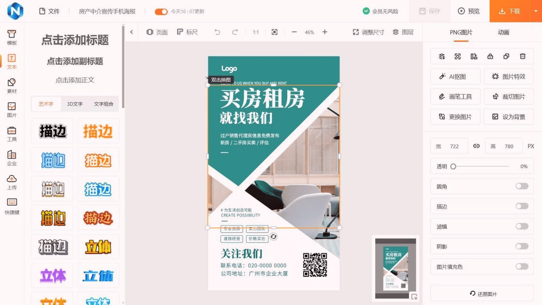
Task: Open the 素材 materials sidebar icon
Action: [12, 85]
